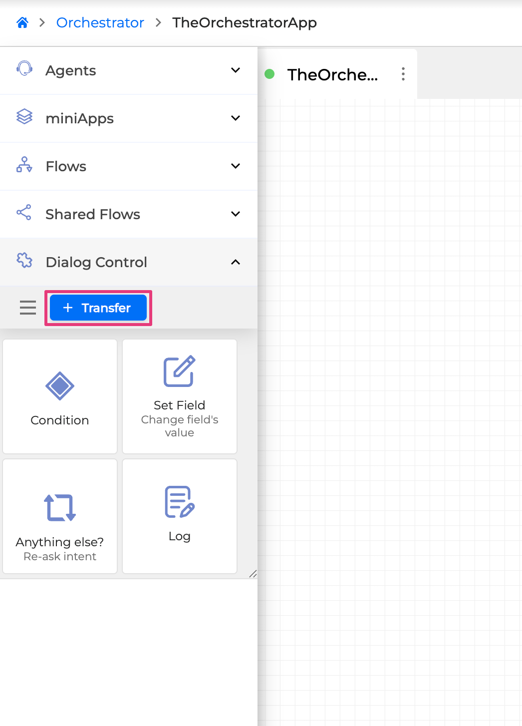Open the hamburger menu beside Transfer
This screenshot has width=522, height=726.
click(28, 308)
